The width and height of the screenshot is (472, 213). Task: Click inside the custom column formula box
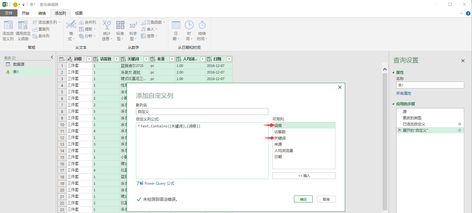202,150
